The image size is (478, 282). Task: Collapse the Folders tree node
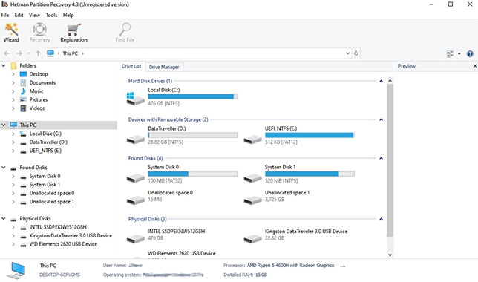[x=4, y=65]
